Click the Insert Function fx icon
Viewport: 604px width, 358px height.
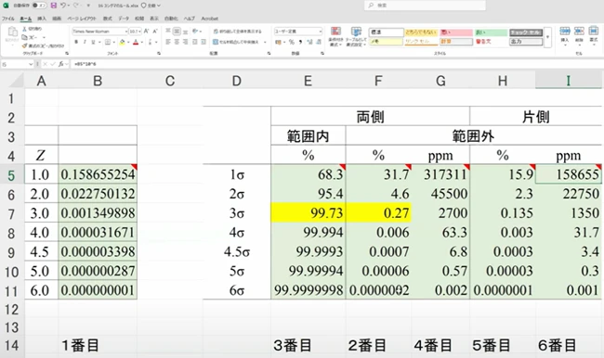60,64
